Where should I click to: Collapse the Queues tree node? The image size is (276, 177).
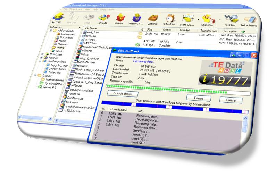pos(35,75)
